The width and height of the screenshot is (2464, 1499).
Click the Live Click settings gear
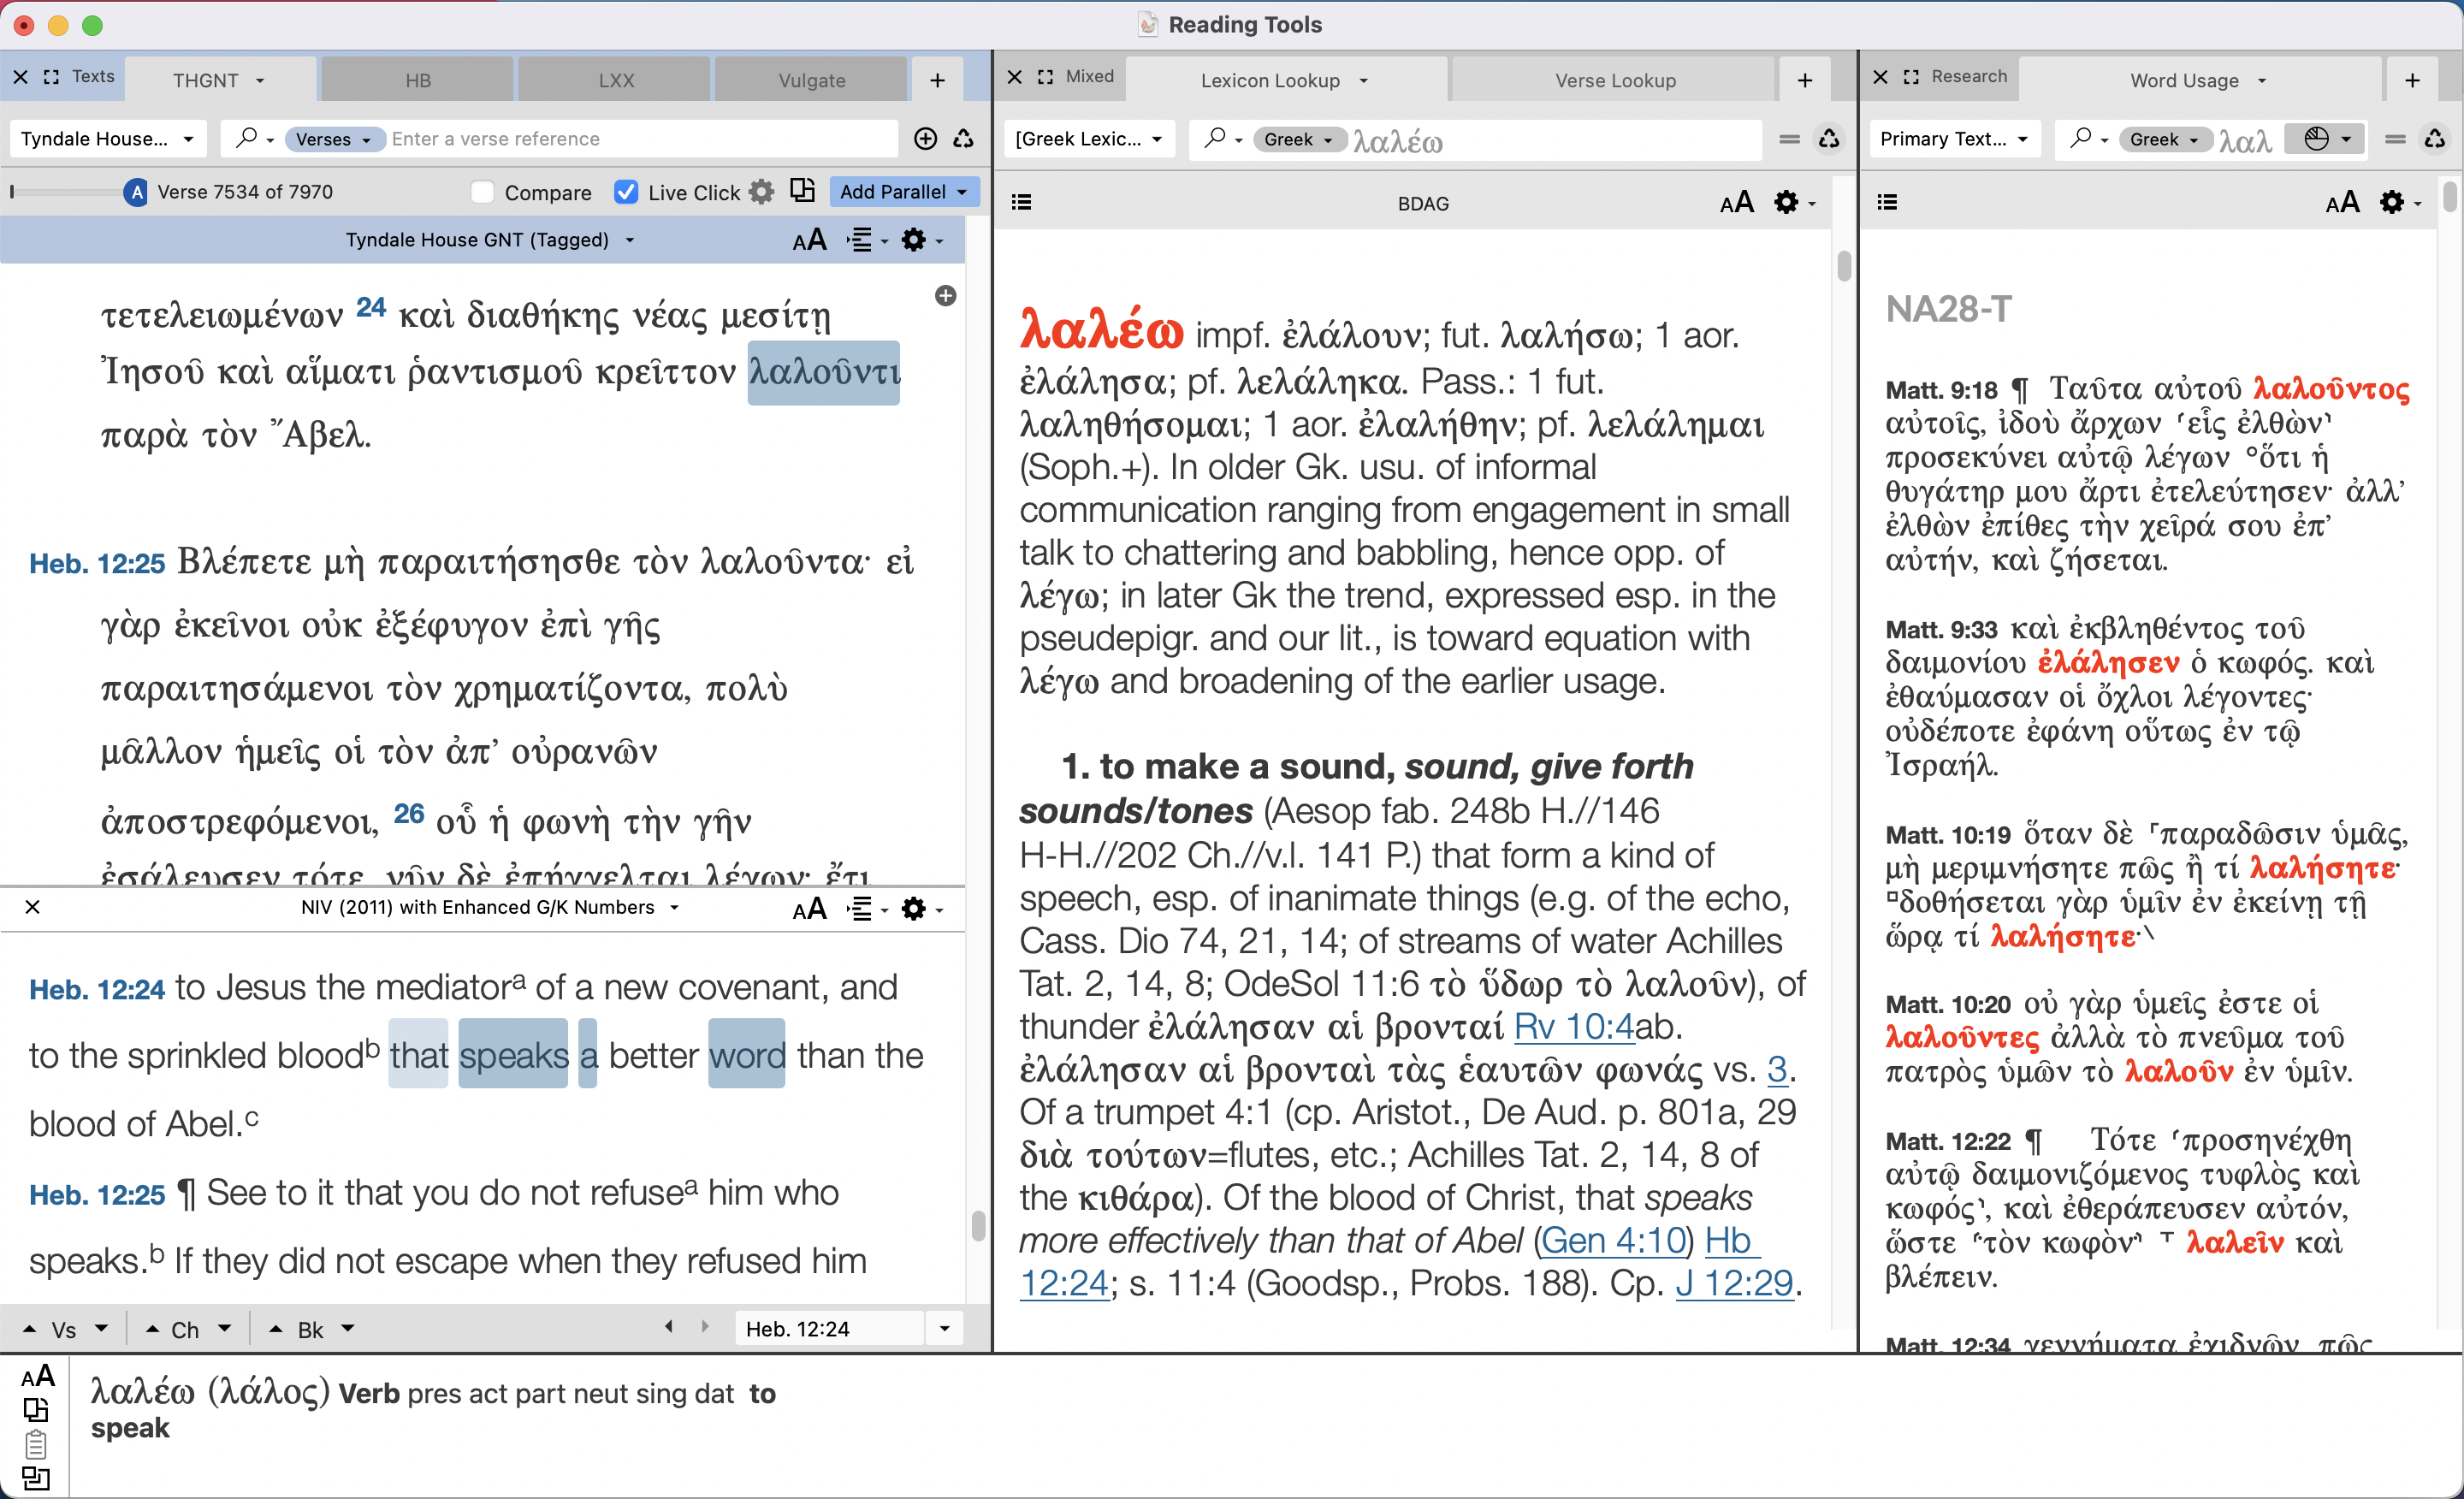pyautogui.click(x=761, y=191)
